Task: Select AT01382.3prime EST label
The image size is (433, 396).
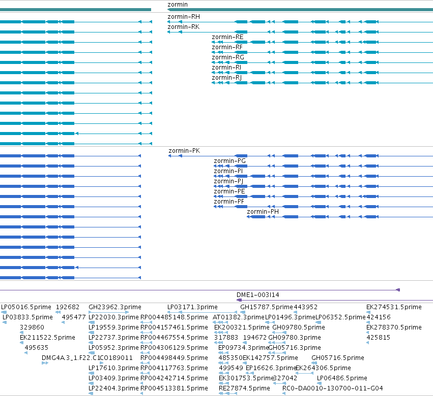Action: [239, 317]
